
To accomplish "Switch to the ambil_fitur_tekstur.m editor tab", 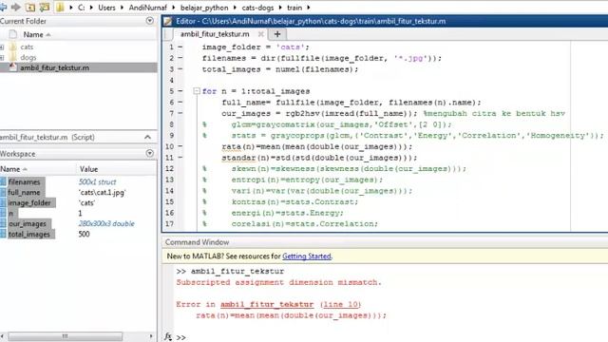I will pos(215,34).
